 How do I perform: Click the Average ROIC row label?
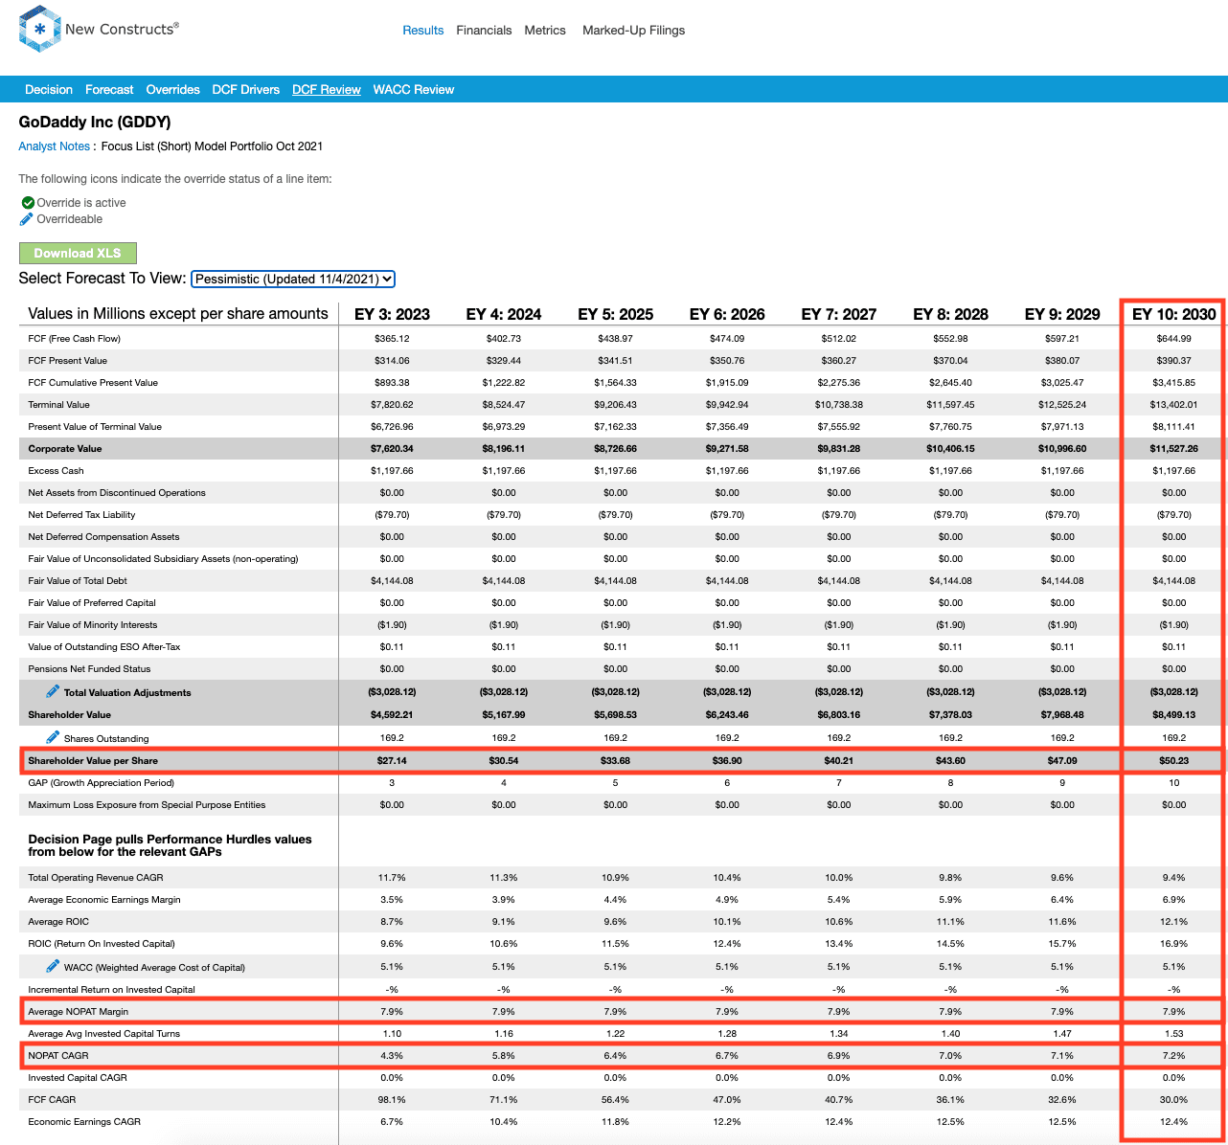(x=58, y=922)
